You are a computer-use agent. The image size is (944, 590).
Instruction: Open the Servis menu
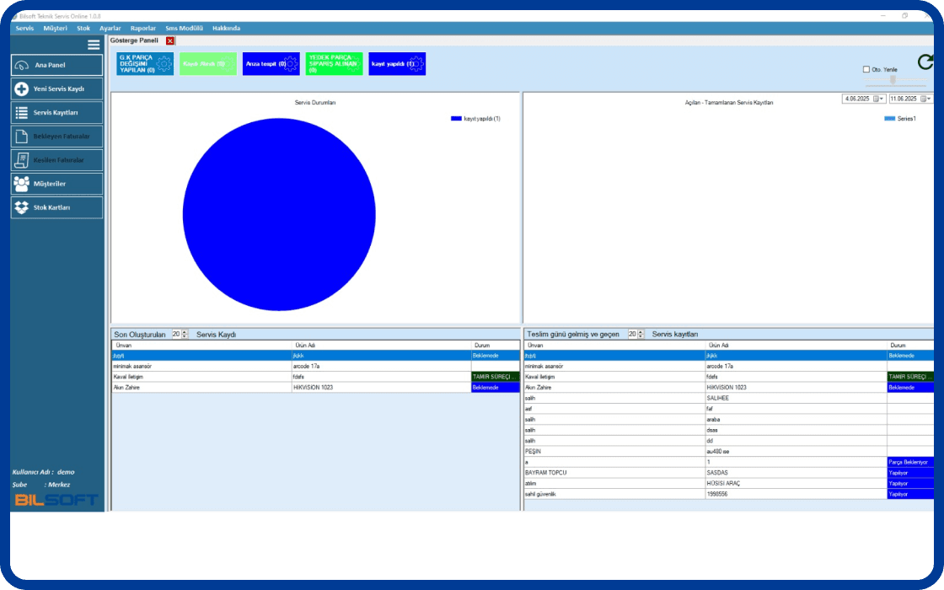point(24,29)
